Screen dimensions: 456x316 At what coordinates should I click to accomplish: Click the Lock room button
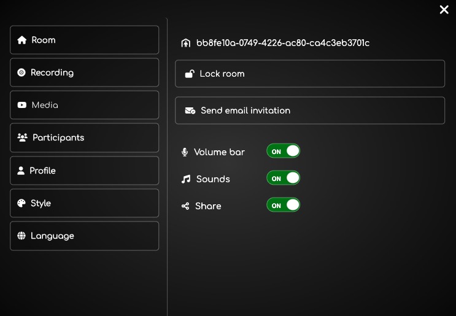coord(310,74)
